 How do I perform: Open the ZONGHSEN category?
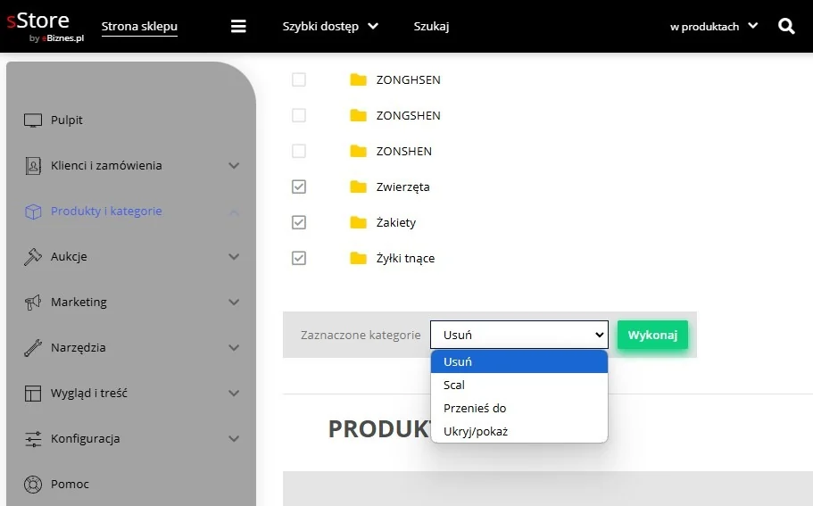click(x=409, y=79)
